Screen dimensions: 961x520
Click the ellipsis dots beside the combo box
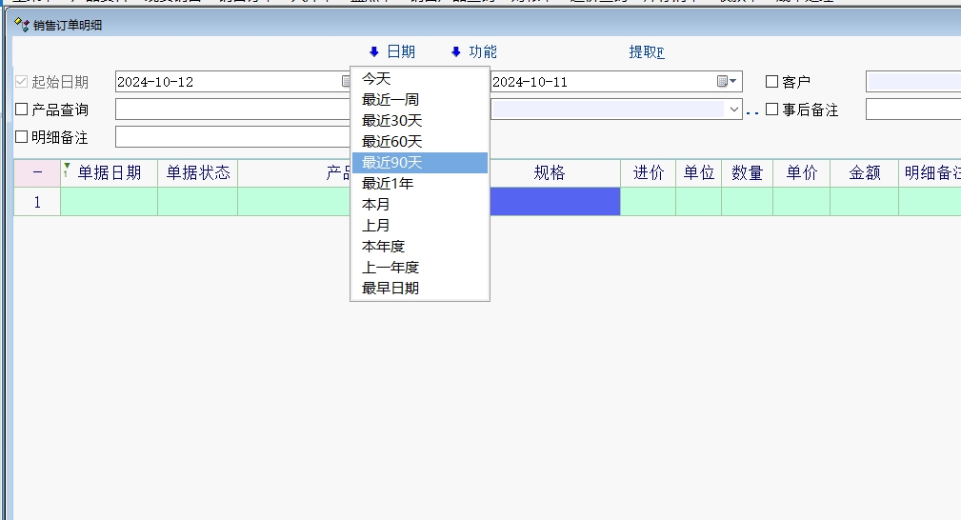point(752,111)
